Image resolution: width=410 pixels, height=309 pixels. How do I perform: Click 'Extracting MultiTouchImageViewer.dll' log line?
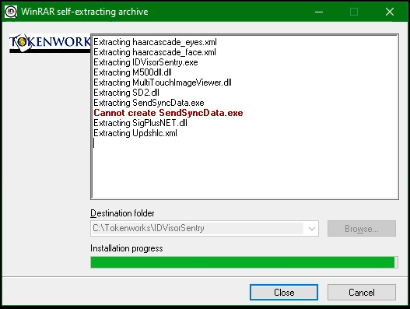[x=163, y=83]
